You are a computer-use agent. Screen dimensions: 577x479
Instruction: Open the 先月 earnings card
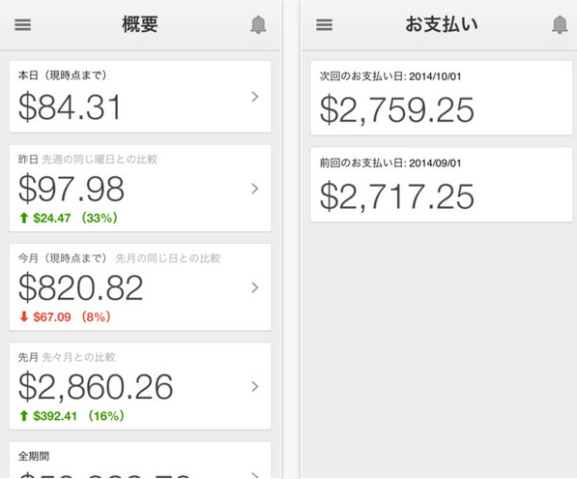140,386
